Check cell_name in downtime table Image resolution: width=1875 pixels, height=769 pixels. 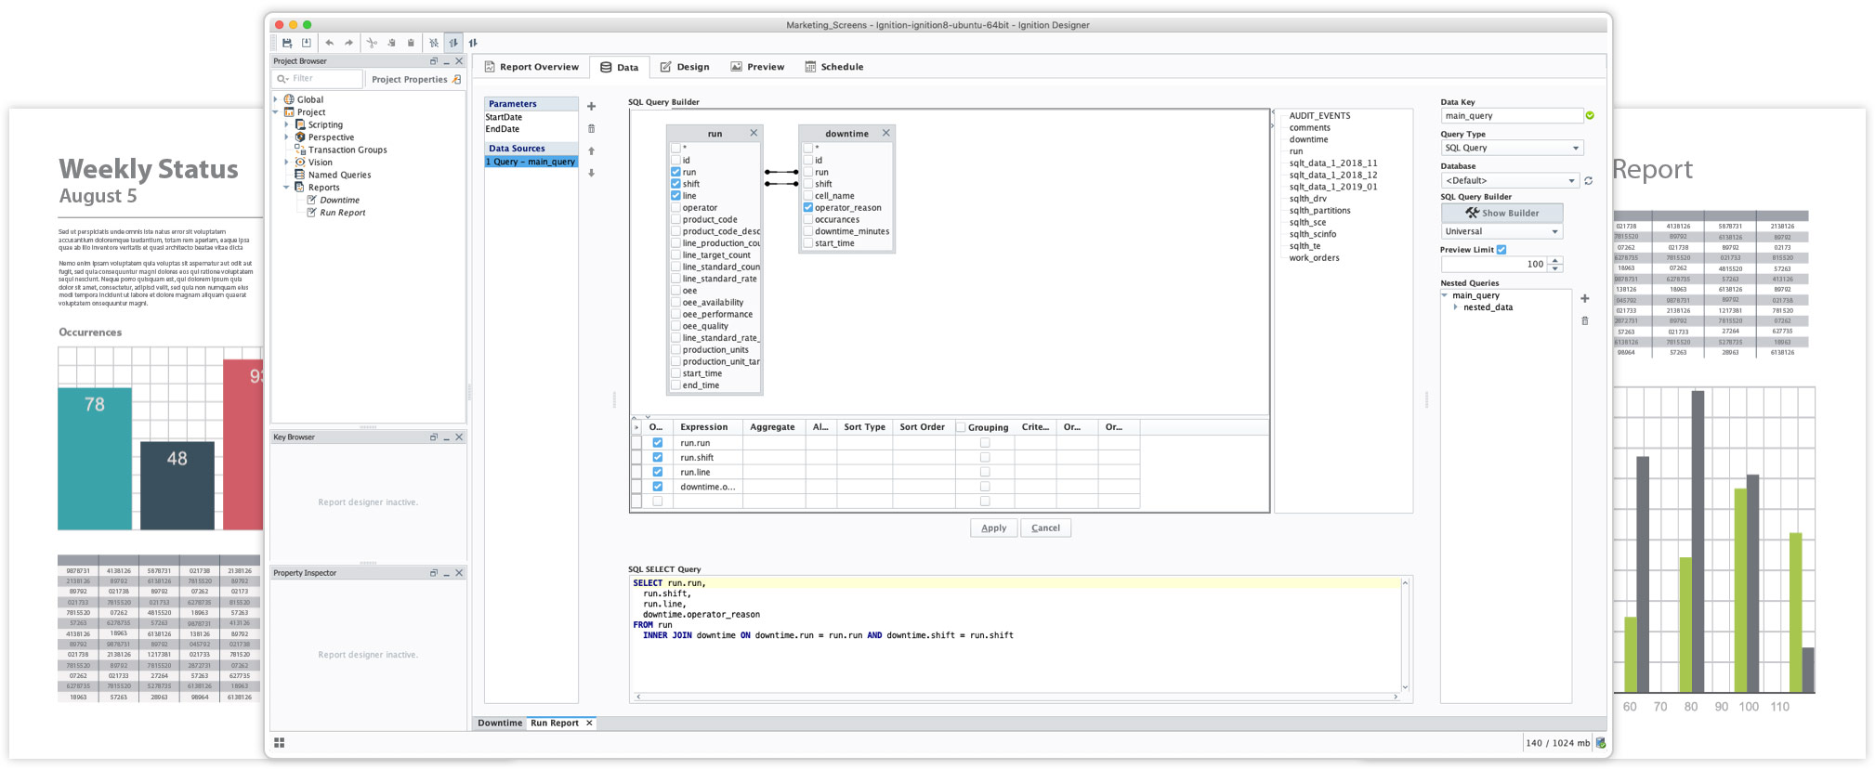[x=808, y=196]
